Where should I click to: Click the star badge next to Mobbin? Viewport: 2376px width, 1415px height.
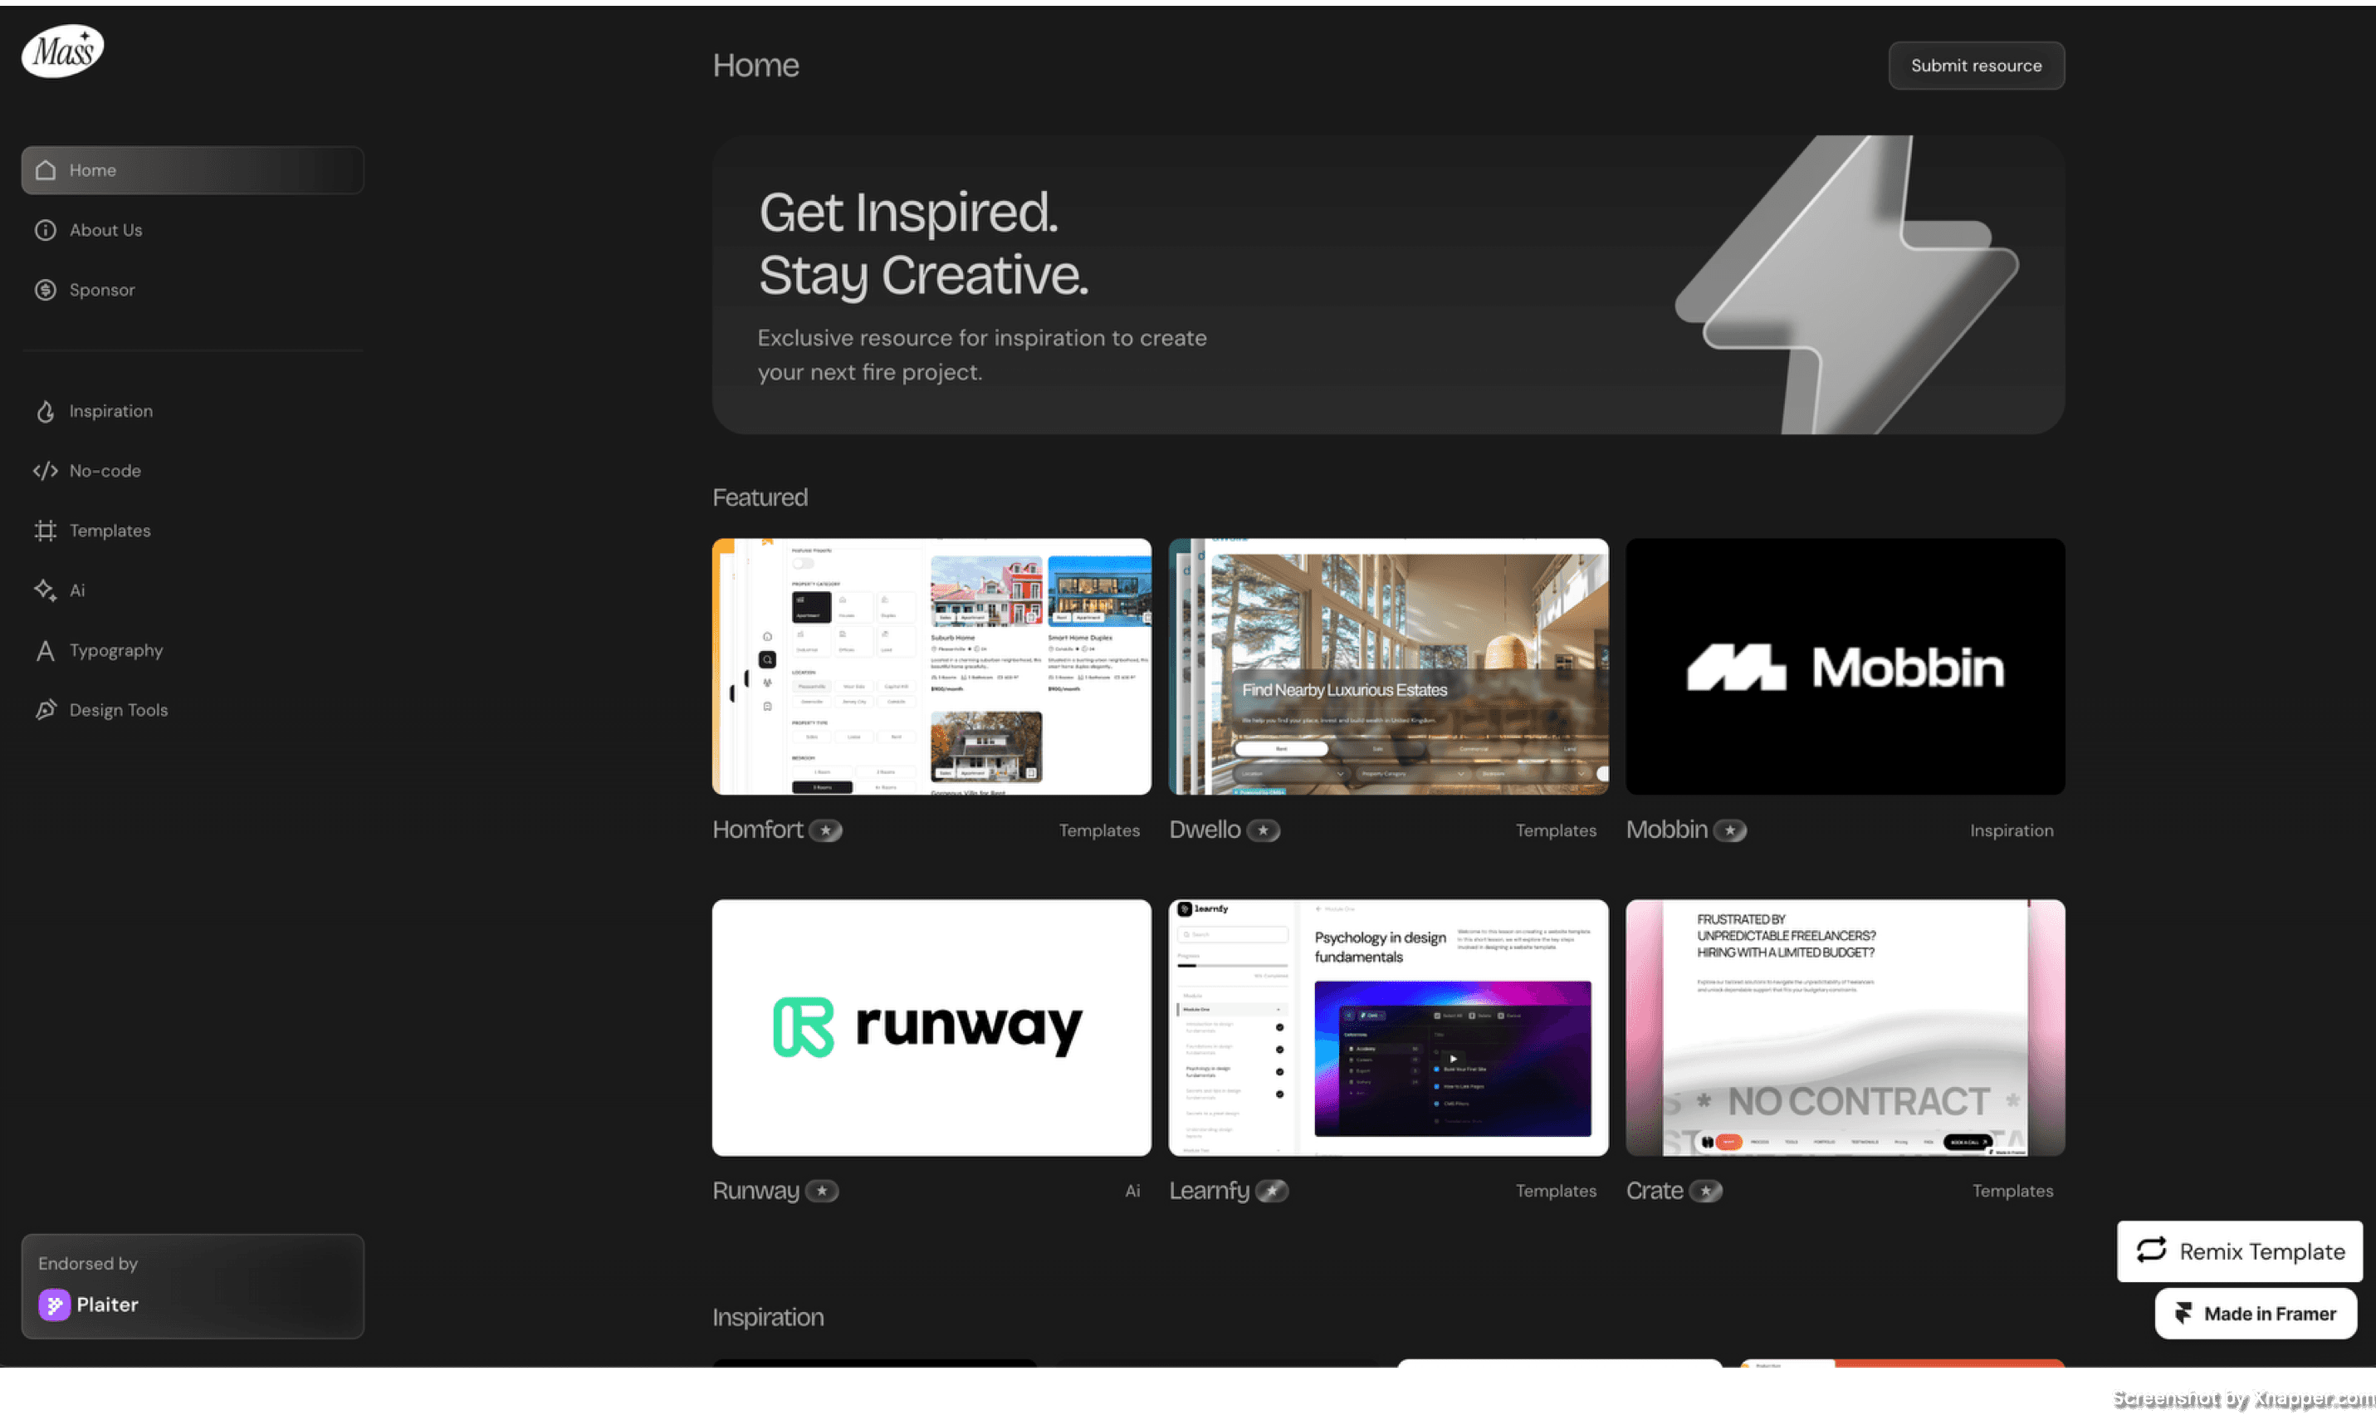click(1730, 830)
